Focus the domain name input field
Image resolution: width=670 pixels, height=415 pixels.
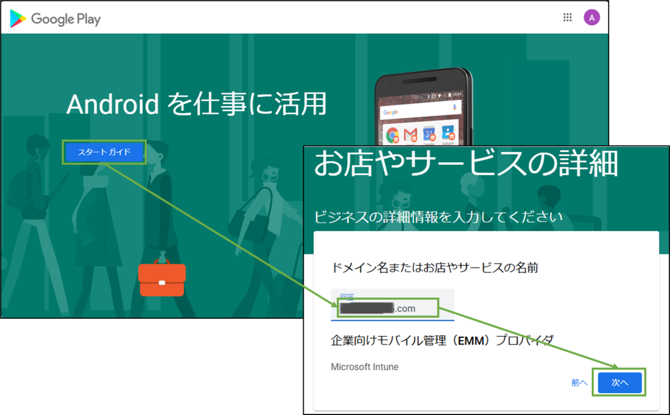[393, 304]
